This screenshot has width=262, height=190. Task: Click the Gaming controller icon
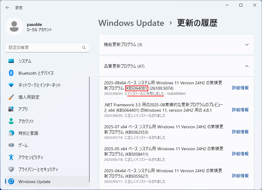(11, 145)
